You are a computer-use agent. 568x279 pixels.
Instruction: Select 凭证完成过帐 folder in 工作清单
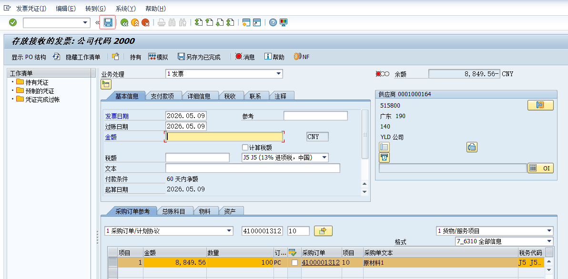pyautogui.click(x=38, y=99)
